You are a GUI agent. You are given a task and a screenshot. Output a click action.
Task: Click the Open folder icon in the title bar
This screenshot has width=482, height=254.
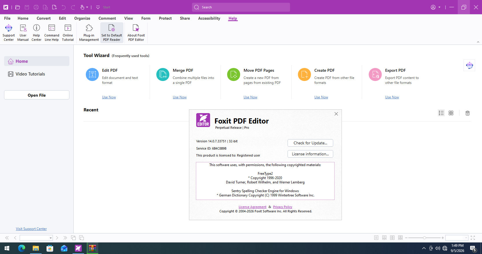[x=18, y=7]
